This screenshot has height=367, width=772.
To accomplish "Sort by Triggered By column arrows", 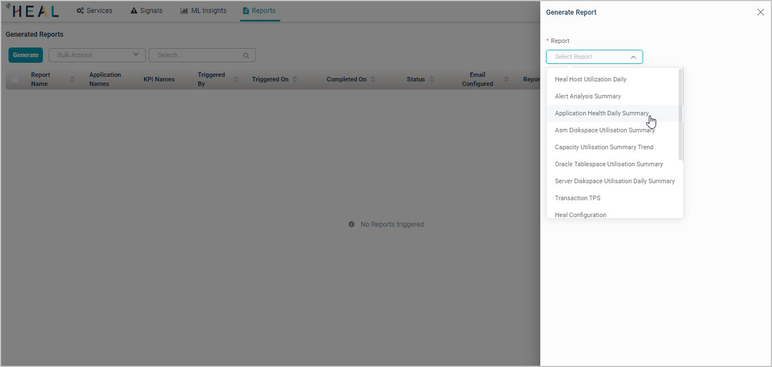I will pos(236,79).
